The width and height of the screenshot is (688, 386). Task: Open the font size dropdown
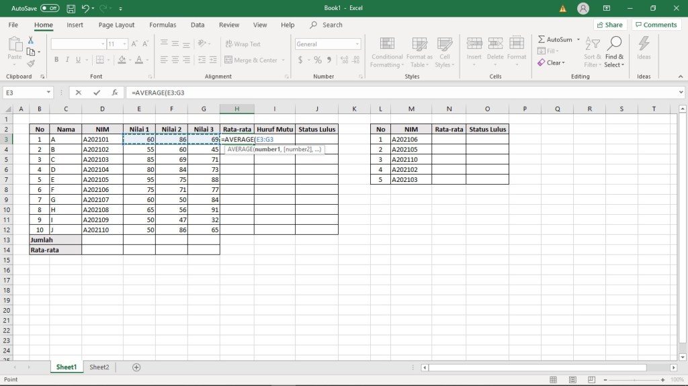pyautogui.click(x=125, y=44)
